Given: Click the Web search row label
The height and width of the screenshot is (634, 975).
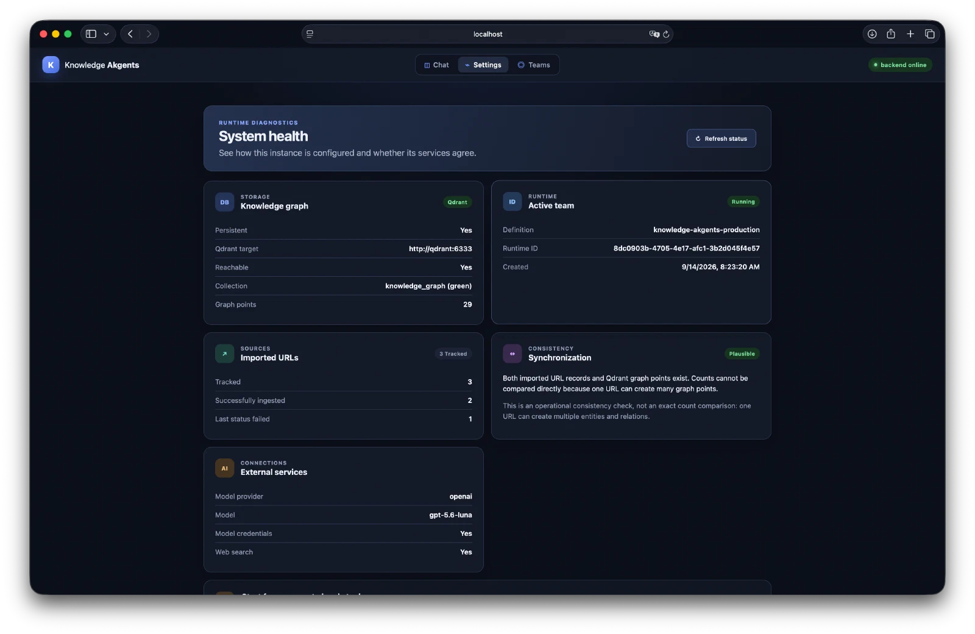Looking at the screenshot, I should click(x=234, y=552).
